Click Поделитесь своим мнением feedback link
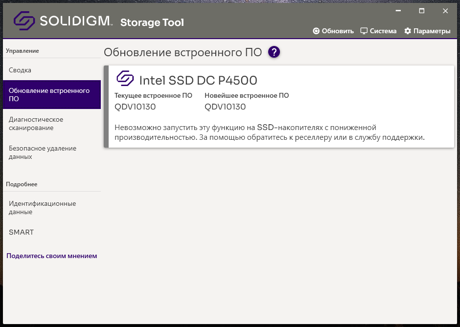460x327 pixels. [x=52, y=256]
